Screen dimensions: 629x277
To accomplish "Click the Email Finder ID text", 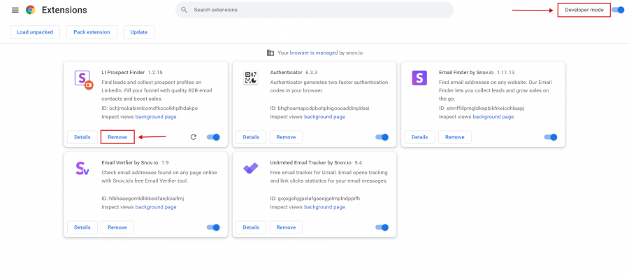I will click(482, 108).
